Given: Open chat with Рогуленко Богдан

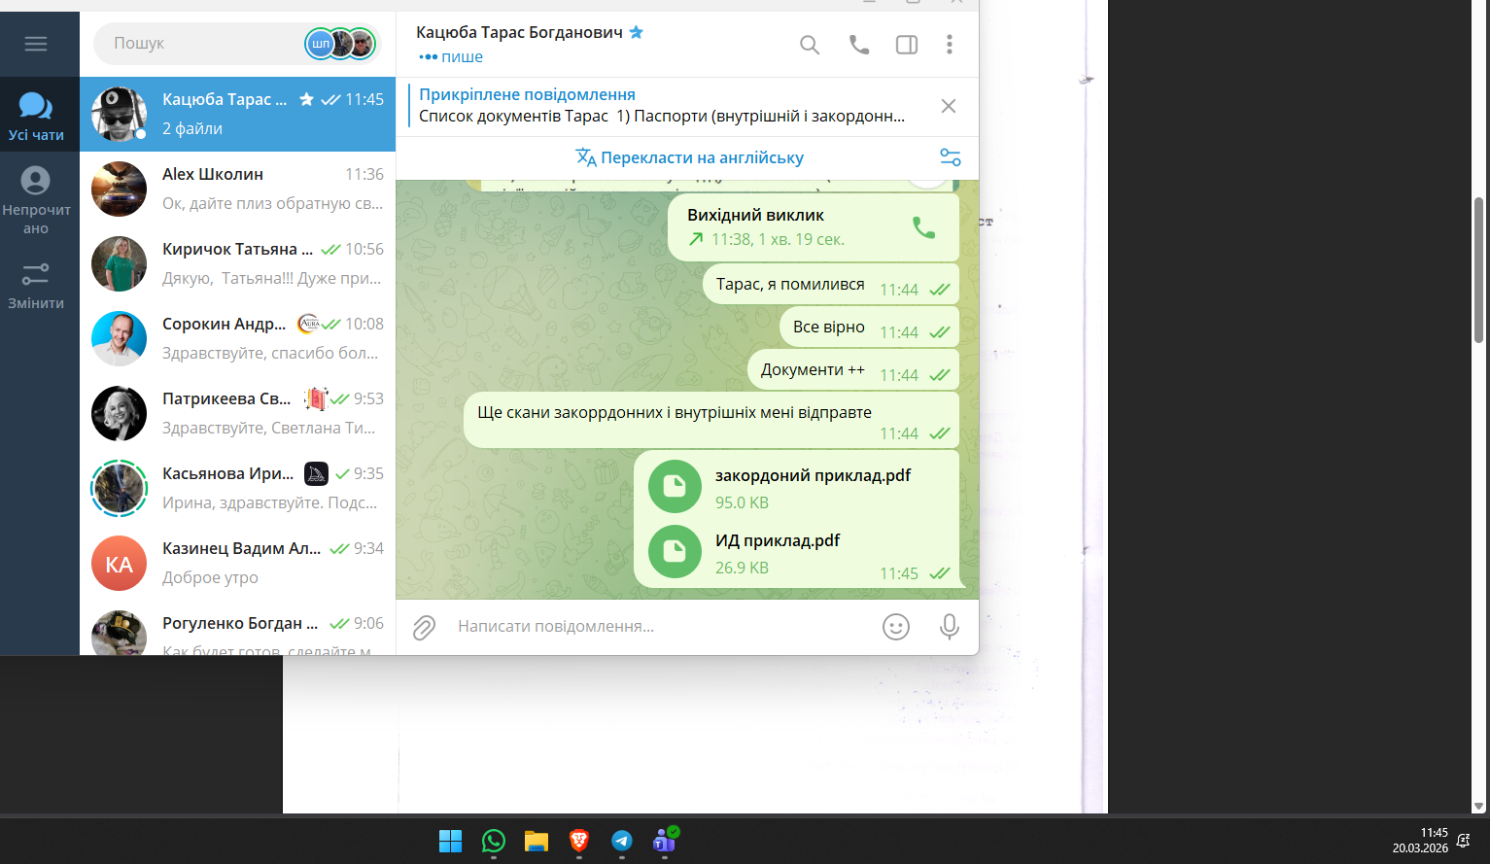Looking at the screenshot, I should pos(238,628).
